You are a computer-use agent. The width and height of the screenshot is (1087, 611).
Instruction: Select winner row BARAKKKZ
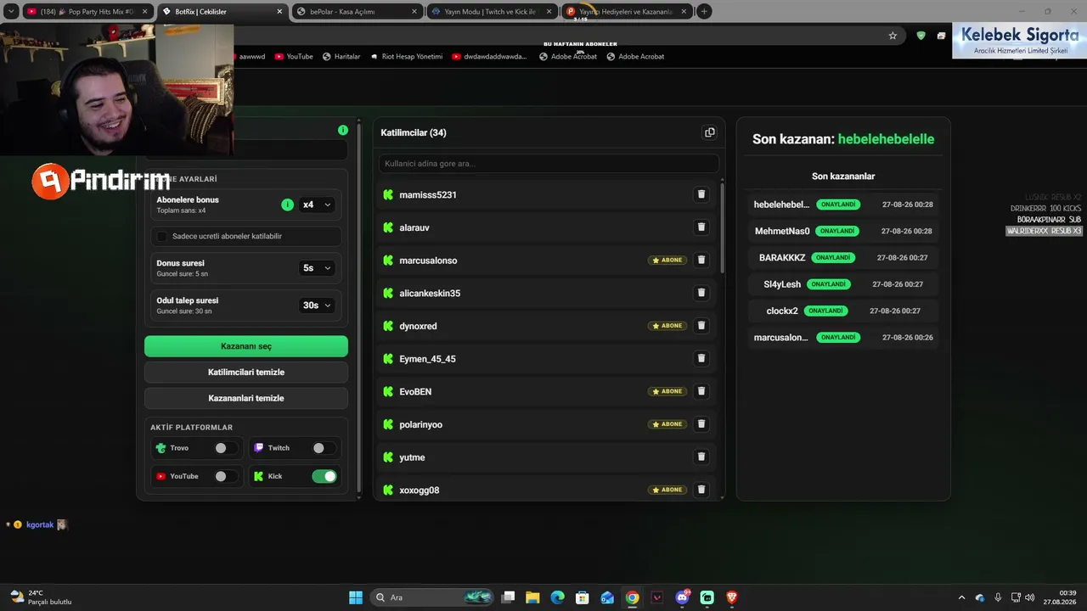[x=843, y=257]
